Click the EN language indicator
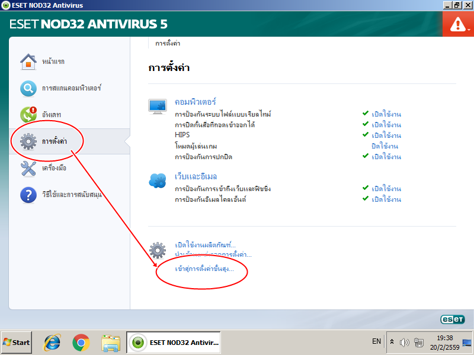474x355 pixels. pyautogui.click(x=376, y=341)
